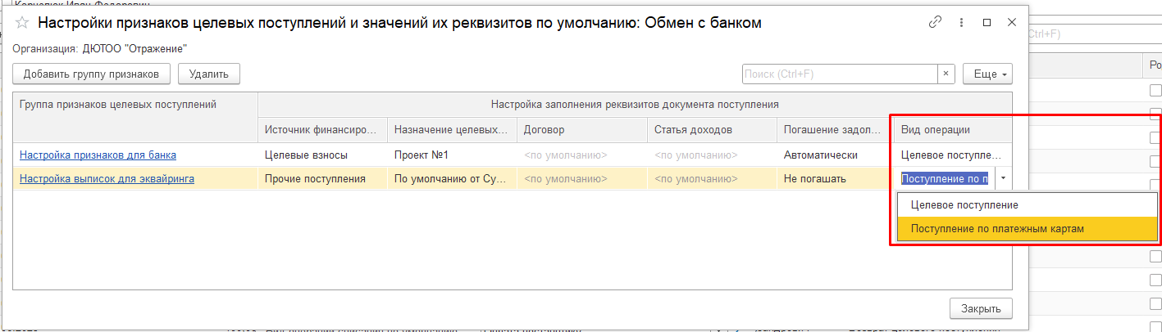Screen dimensions: 1162x332
Task: Click the Не погашать cell
Action: [832, 178]
